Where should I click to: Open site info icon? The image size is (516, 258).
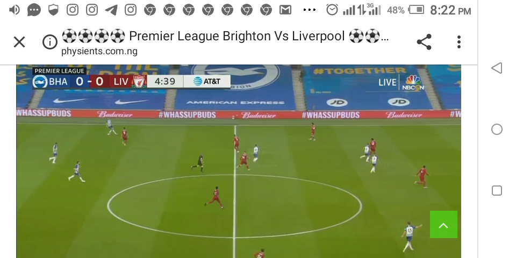click(50, 42)
